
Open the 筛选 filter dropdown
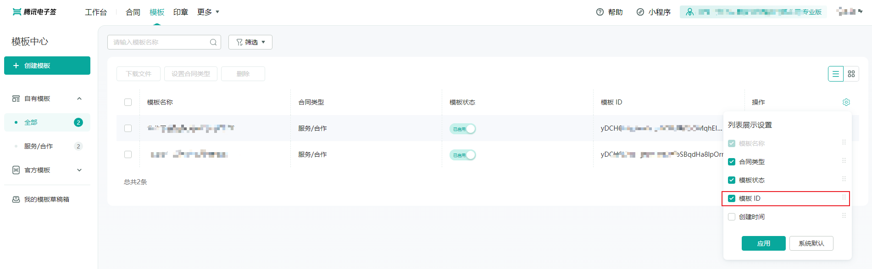250,42
